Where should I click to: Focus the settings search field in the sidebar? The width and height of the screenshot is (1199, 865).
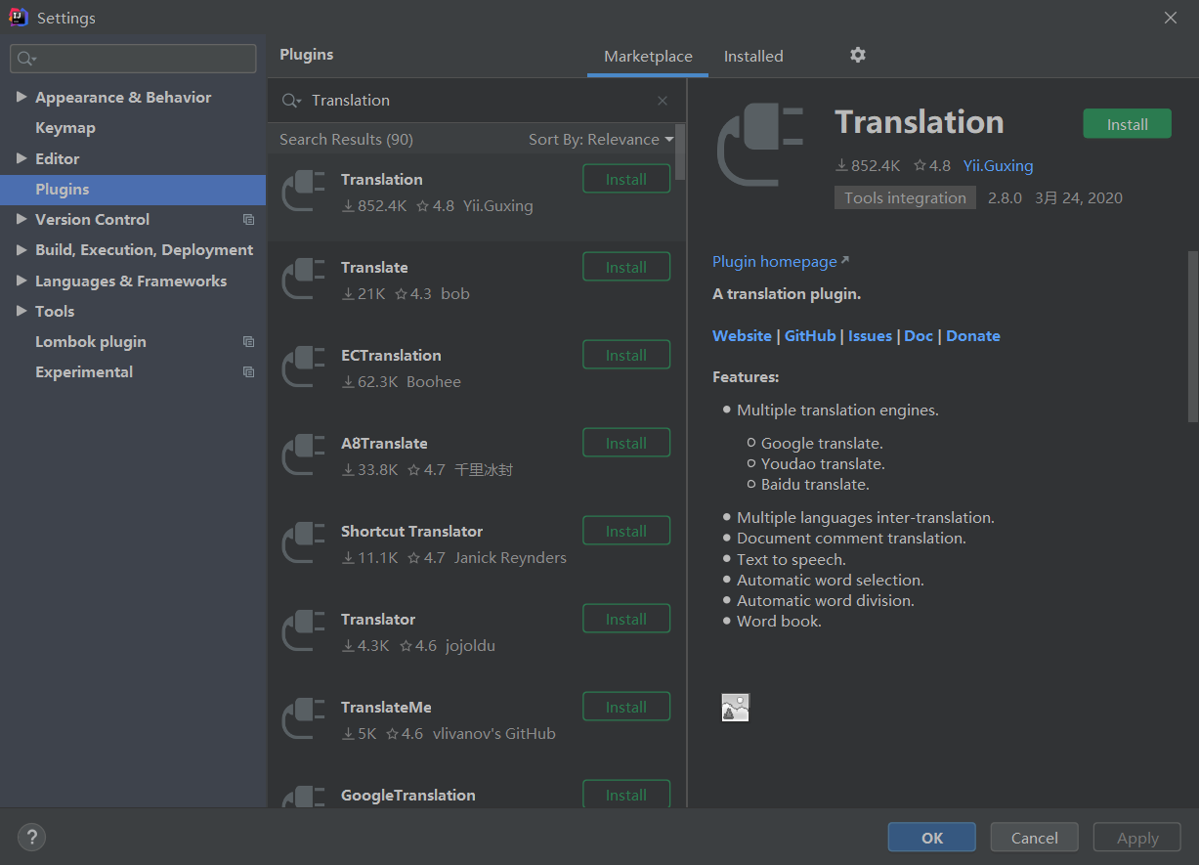(133, 59)
